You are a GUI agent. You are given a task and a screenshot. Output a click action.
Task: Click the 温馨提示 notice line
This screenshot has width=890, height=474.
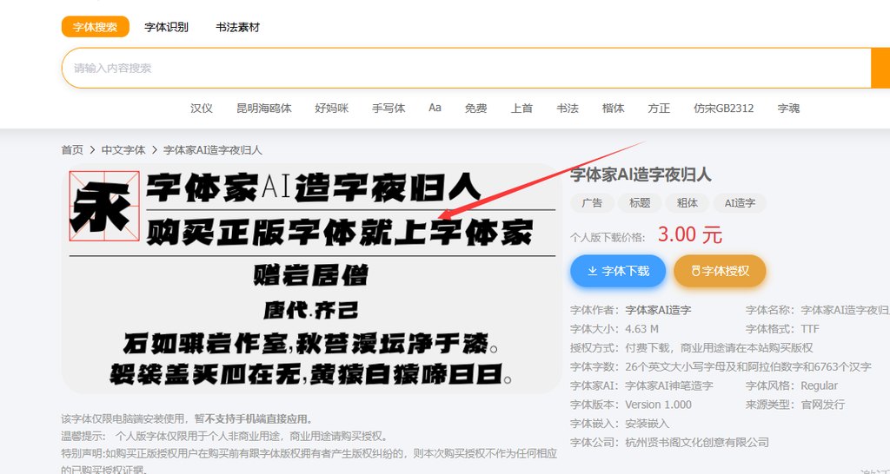tap(225, 437)
